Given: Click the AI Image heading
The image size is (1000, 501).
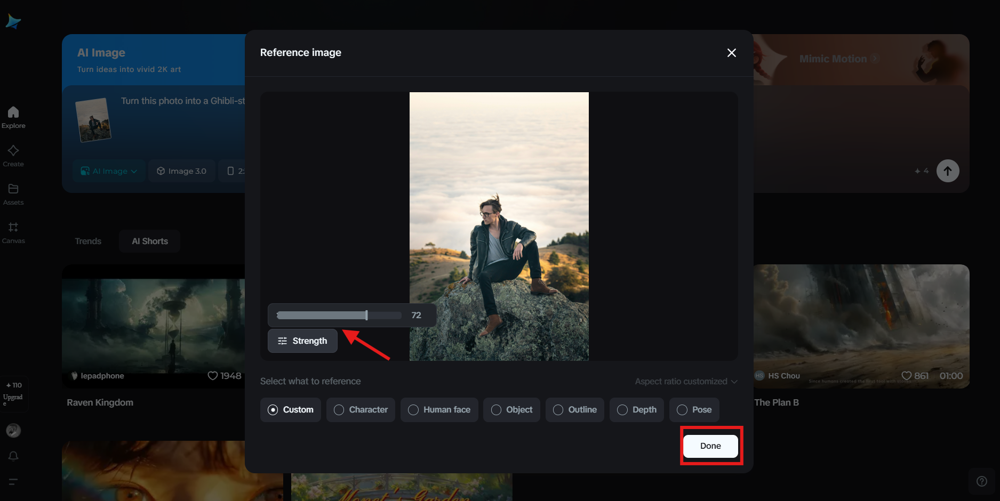Looking at the screenshot, I should [x=101, y=53].
